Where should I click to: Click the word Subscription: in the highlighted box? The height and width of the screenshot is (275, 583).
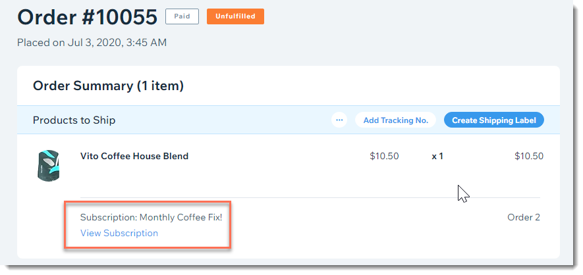click(109, 218)
